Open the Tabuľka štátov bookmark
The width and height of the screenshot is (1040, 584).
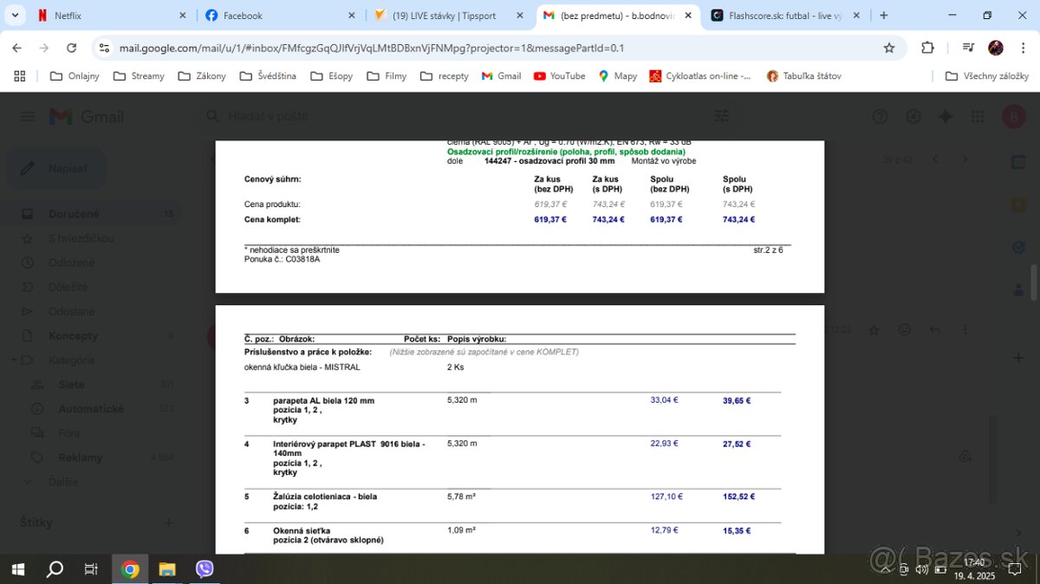click(x=804, y=76)
